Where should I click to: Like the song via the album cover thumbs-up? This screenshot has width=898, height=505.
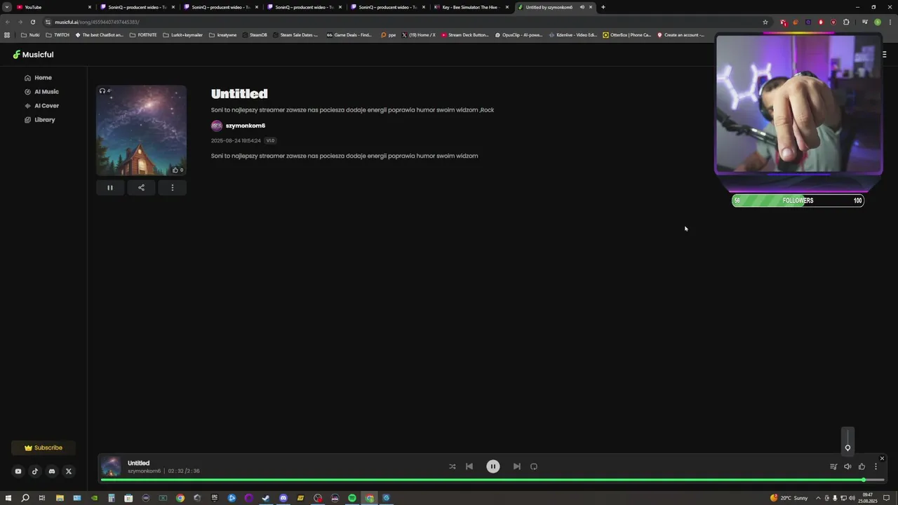click(x=175, y=170)
